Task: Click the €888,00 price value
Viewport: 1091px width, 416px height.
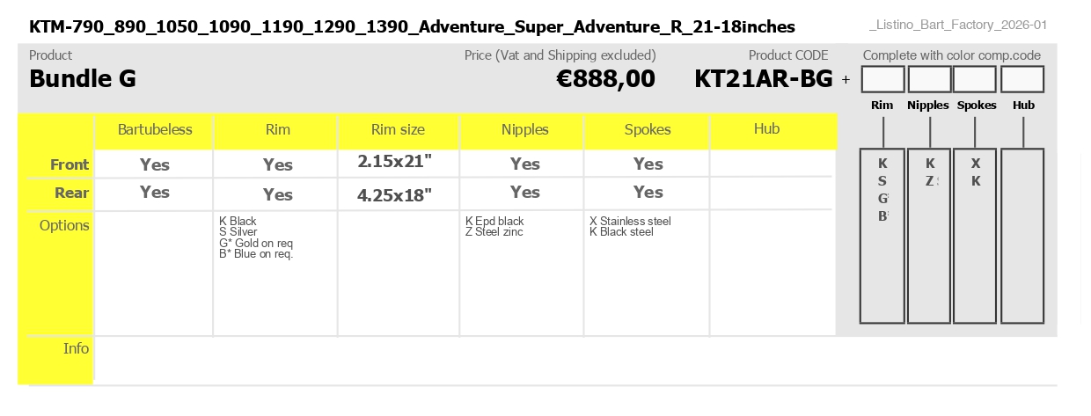Action: click(606, 79)
